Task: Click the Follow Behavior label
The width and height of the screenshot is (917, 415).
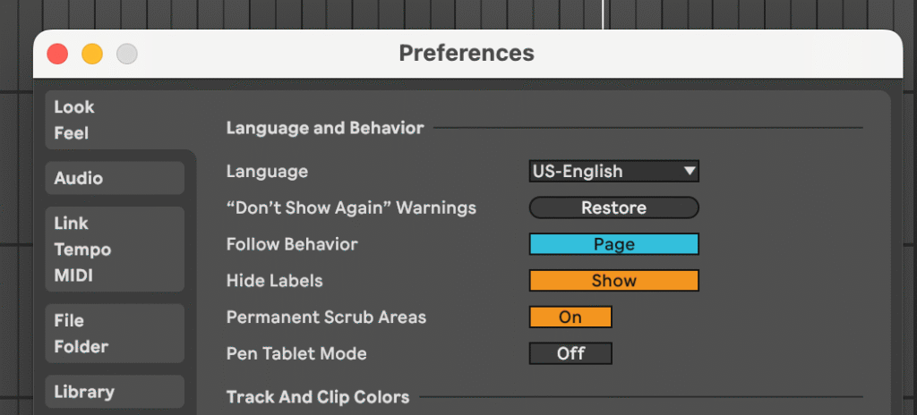Action: coord(292,244)
